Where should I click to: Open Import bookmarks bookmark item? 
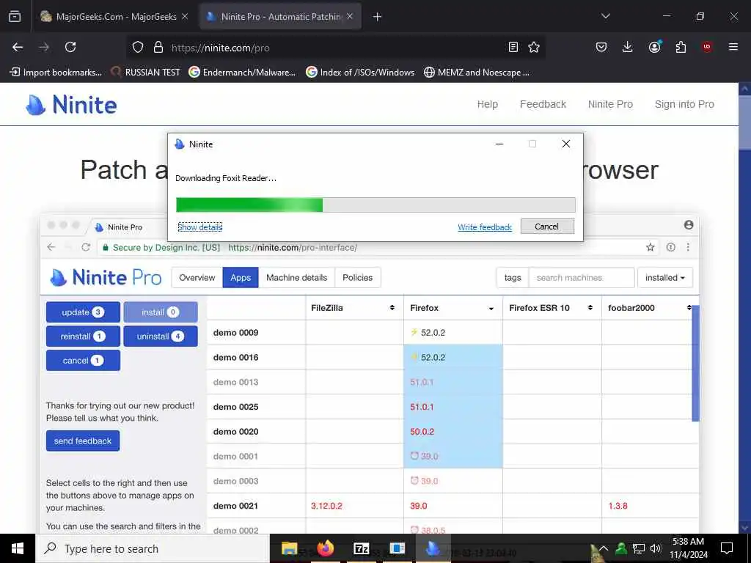(x=56, y=73)
